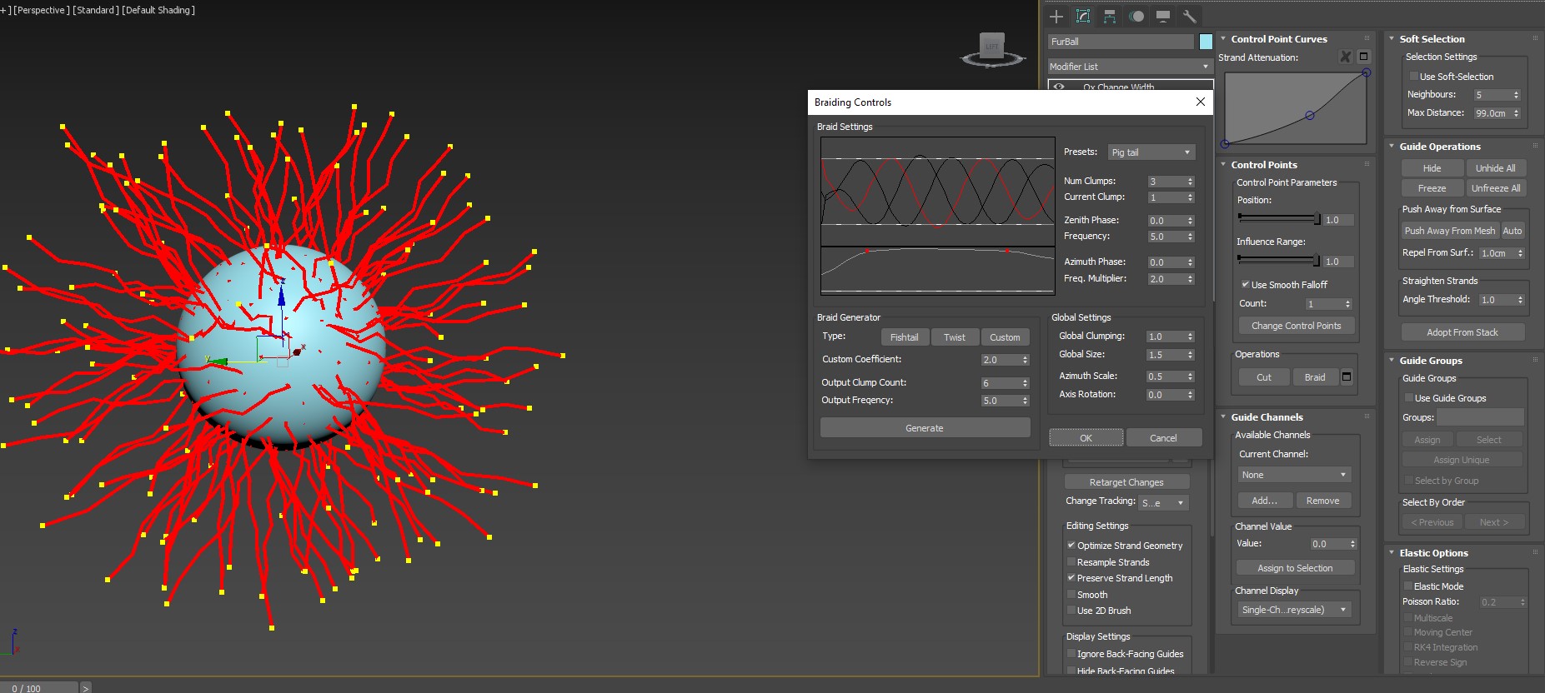The image size is (1545, 693).
Task: Disable Use Smooth Falloff checkbox
Action: pos(1245,285)
